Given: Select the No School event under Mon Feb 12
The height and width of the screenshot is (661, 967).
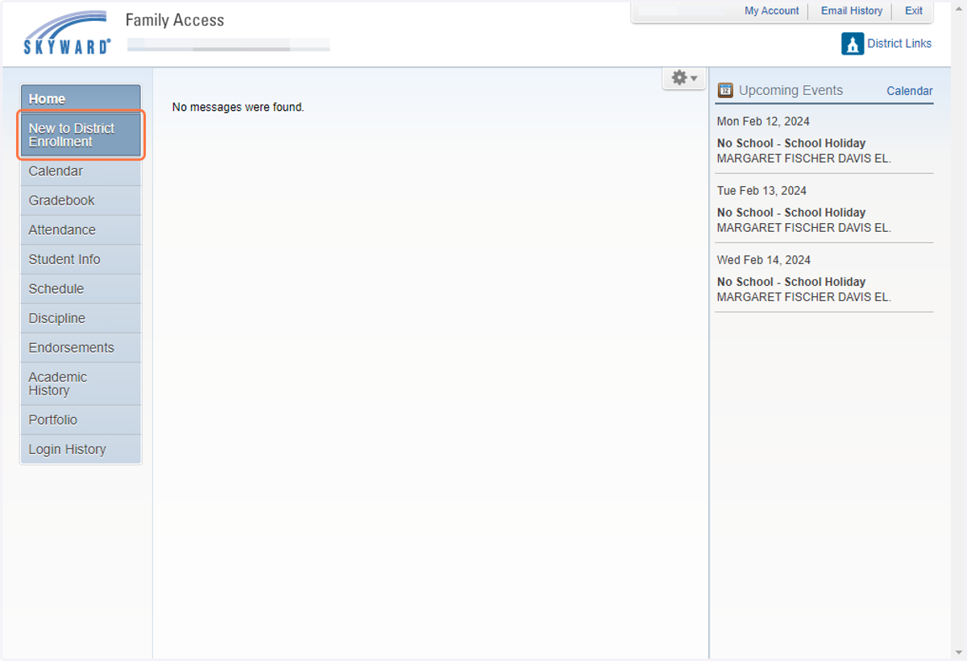Looking at the screenshot, I should (791, 143).
